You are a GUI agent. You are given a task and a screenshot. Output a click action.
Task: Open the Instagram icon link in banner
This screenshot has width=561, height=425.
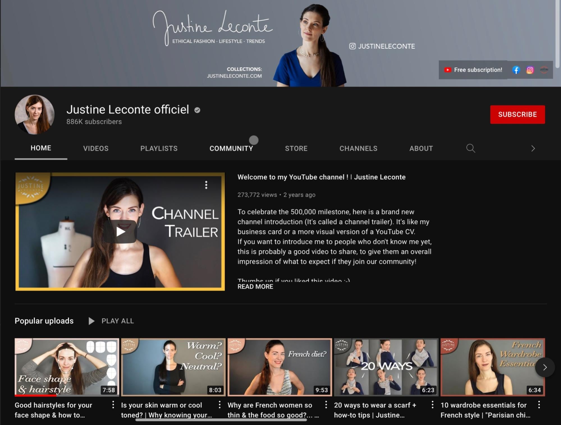tap(530, 70)
